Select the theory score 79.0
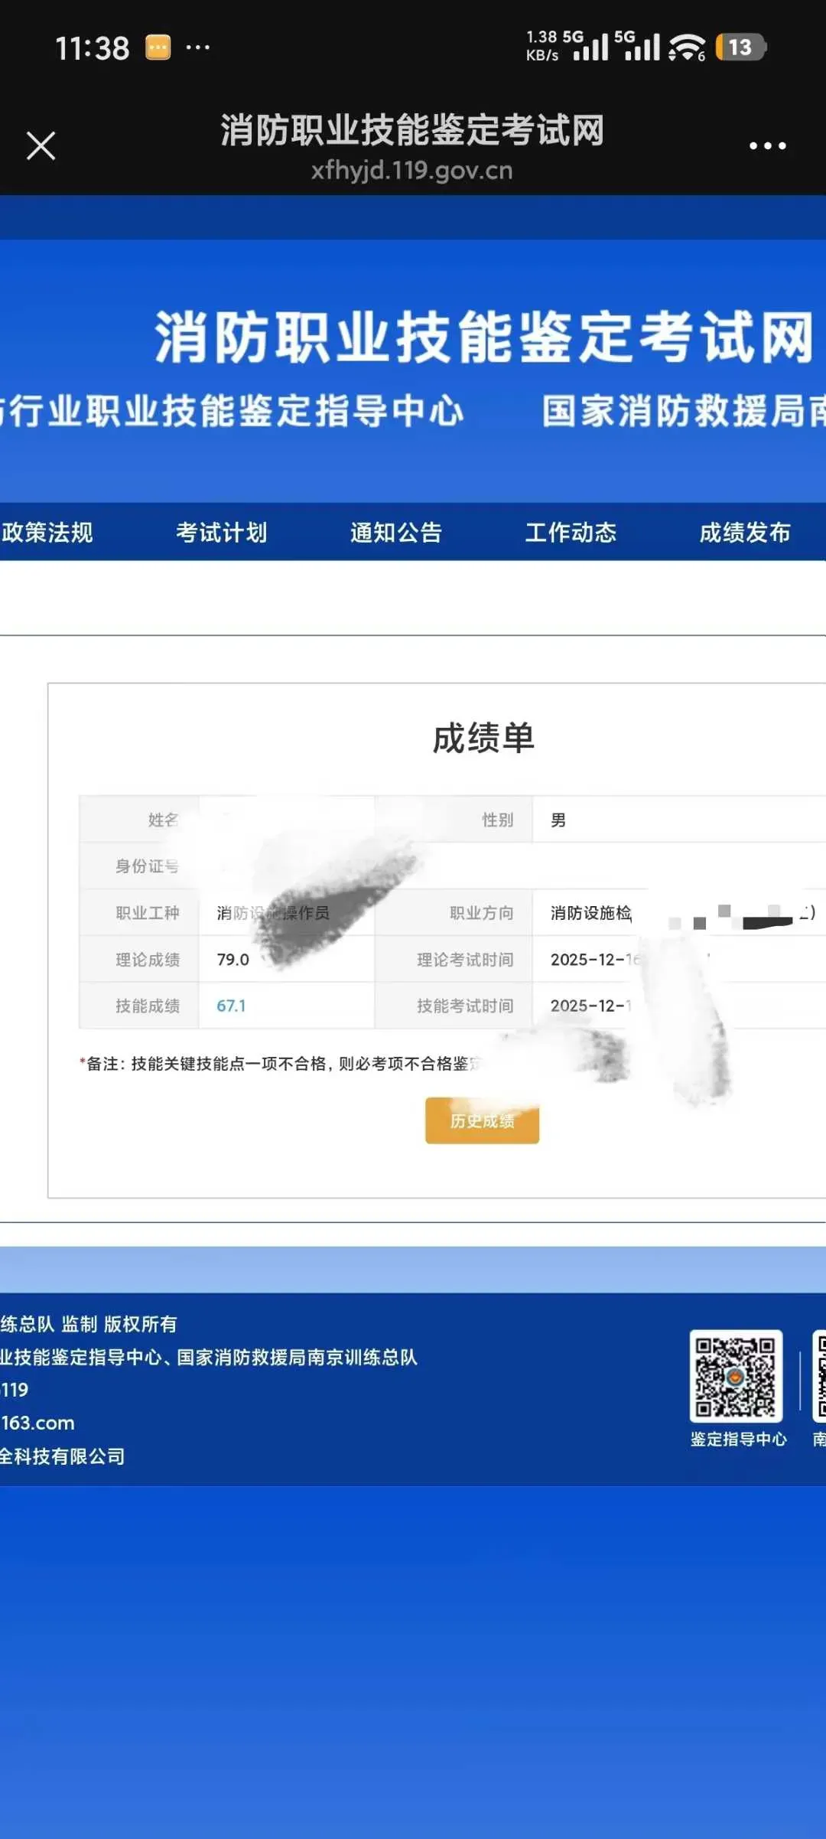Image resolution: width=826 pixels, height=1839 pixels. 233,960
